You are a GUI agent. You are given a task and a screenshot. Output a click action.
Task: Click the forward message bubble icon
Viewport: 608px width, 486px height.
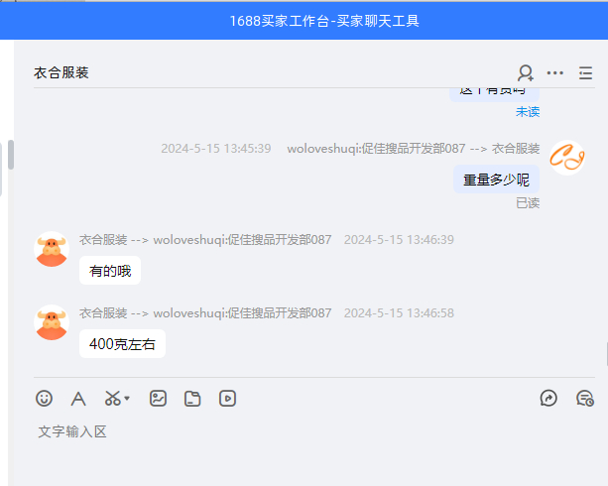point(548,399)
